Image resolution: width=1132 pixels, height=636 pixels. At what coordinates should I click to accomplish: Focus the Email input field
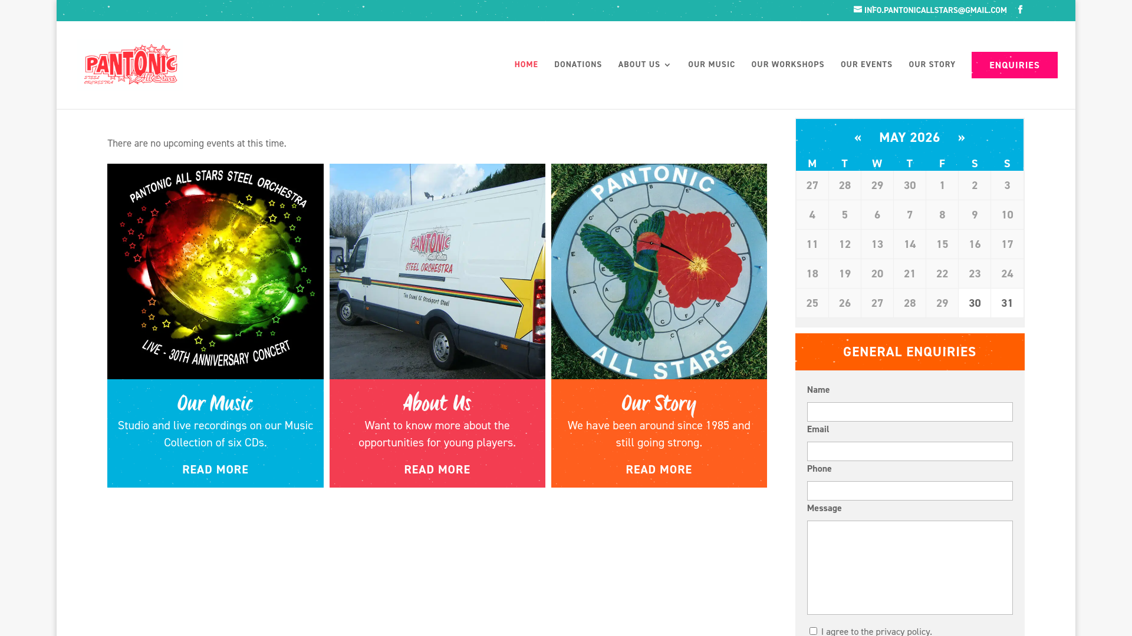910,451
